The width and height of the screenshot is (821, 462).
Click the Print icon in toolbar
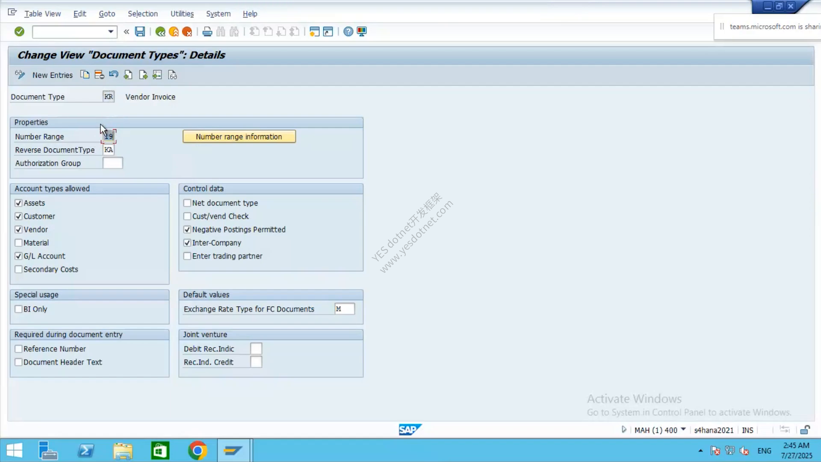(207, 32)
